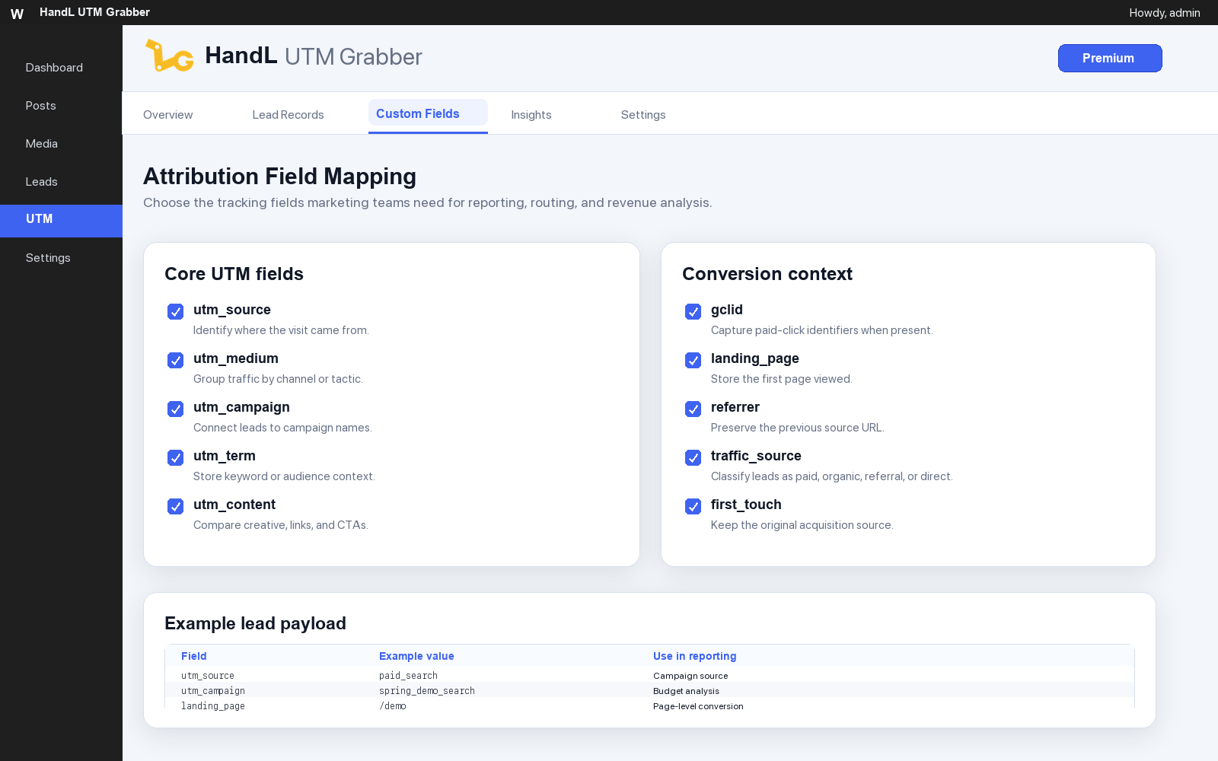Viewport: 1218px width, 761px height.
Task: Click the Premium button
Action: (1110, 59)
